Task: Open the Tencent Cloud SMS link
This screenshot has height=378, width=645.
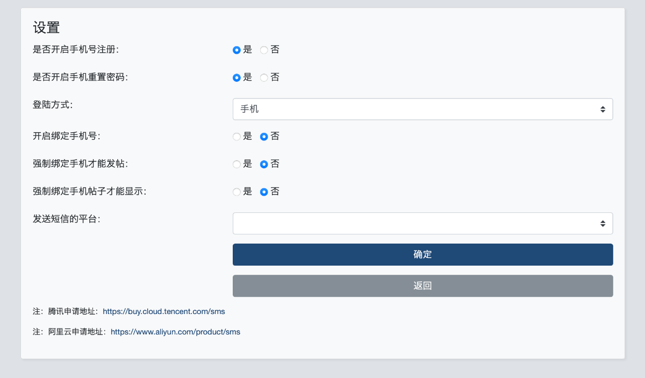Action: (164, 311)
